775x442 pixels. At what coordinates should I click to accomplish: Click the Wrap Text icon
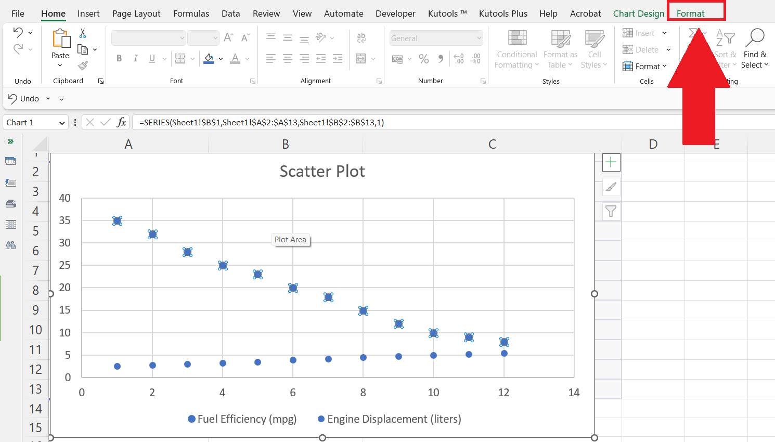coord(362,37)
